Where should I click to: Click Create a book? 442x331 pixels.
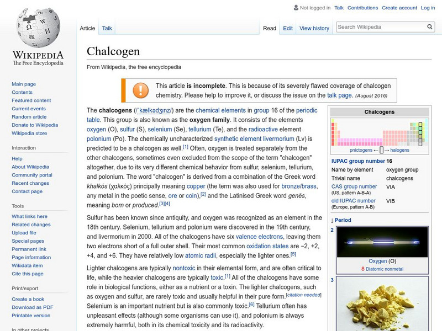(x=28, y=299)
